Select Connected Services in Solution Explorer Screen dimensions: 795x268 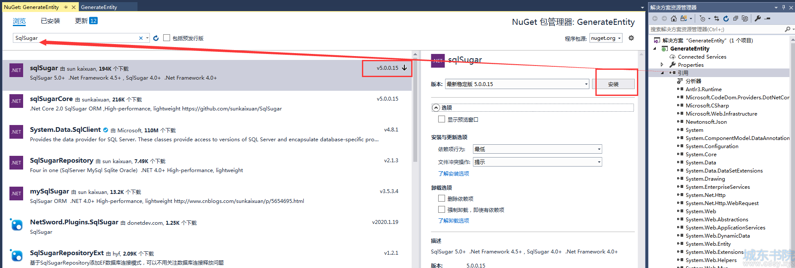[x=702, y=57]
